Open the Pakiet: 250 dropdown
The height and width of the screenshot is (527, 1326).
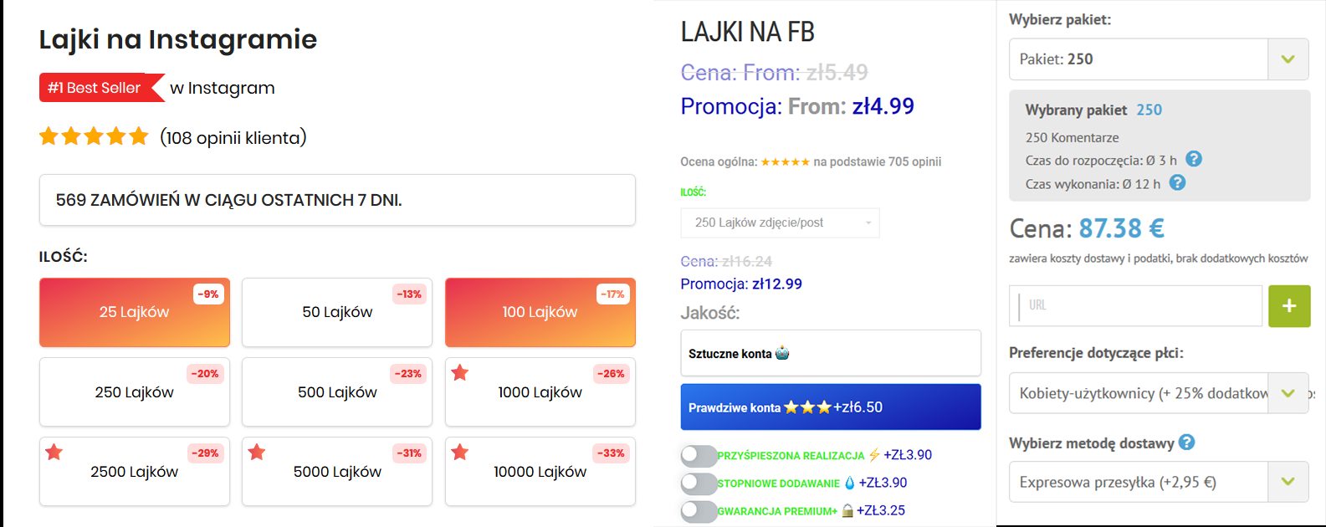pos(1159,59)
